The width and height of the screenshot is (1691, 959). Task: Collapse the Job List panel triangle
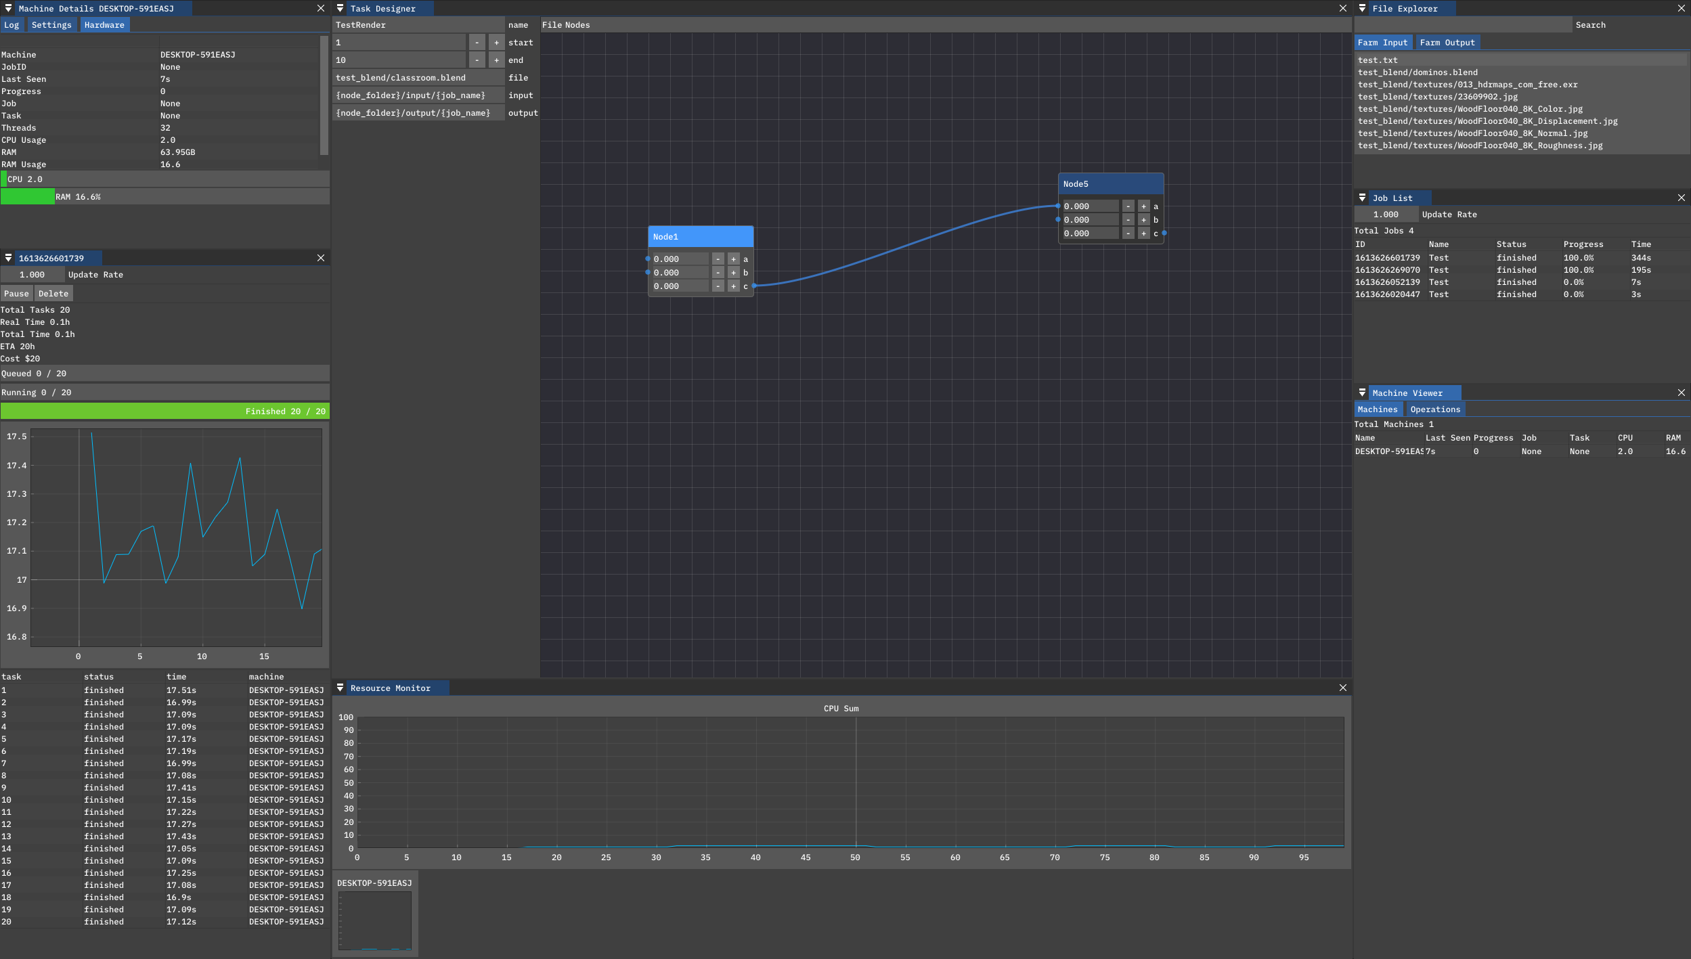point(1363,198)
